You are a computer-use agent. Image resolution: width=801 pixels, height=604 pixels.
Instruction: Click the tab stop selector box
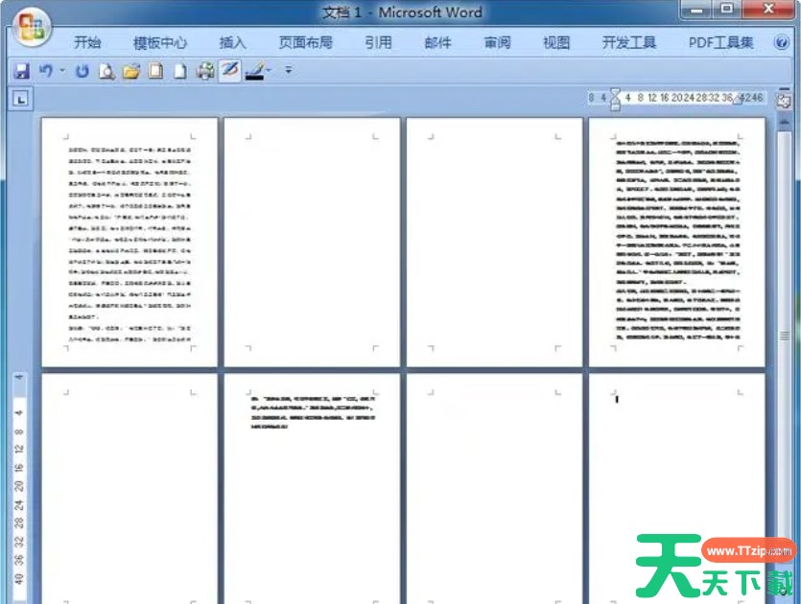coord(20,99)
